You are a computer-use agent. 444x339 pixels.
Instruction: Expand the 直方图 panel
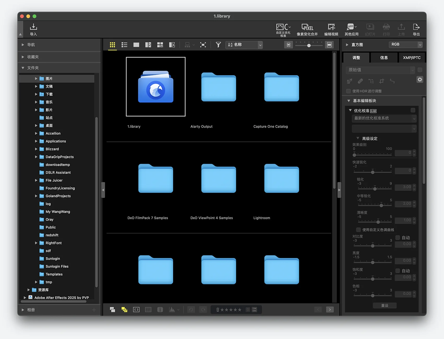pyautogui.click(x=347, y=45)
